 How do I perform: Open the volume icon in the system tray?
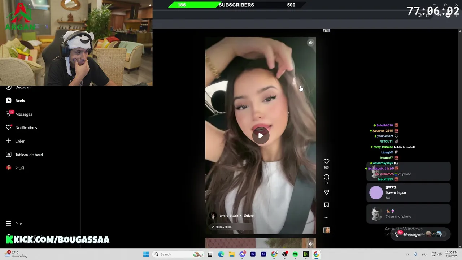[440, 254]
